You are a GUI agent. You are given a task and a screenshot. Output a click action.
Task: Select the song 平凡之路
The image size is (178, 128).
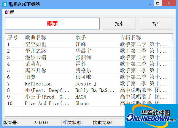[x=36, y=51]
